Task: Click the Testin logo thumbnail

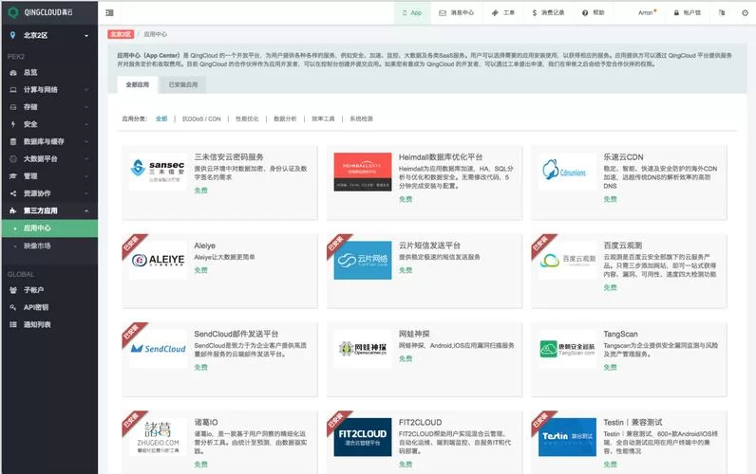Action: [567, 437]
